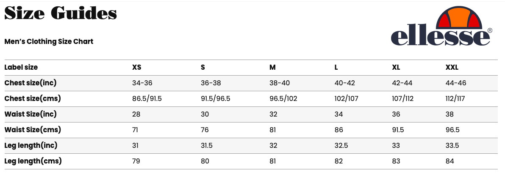The height and width of the screenshot is (177, 505).
Task: Click the M label size header
Action: tap(272, 68)
